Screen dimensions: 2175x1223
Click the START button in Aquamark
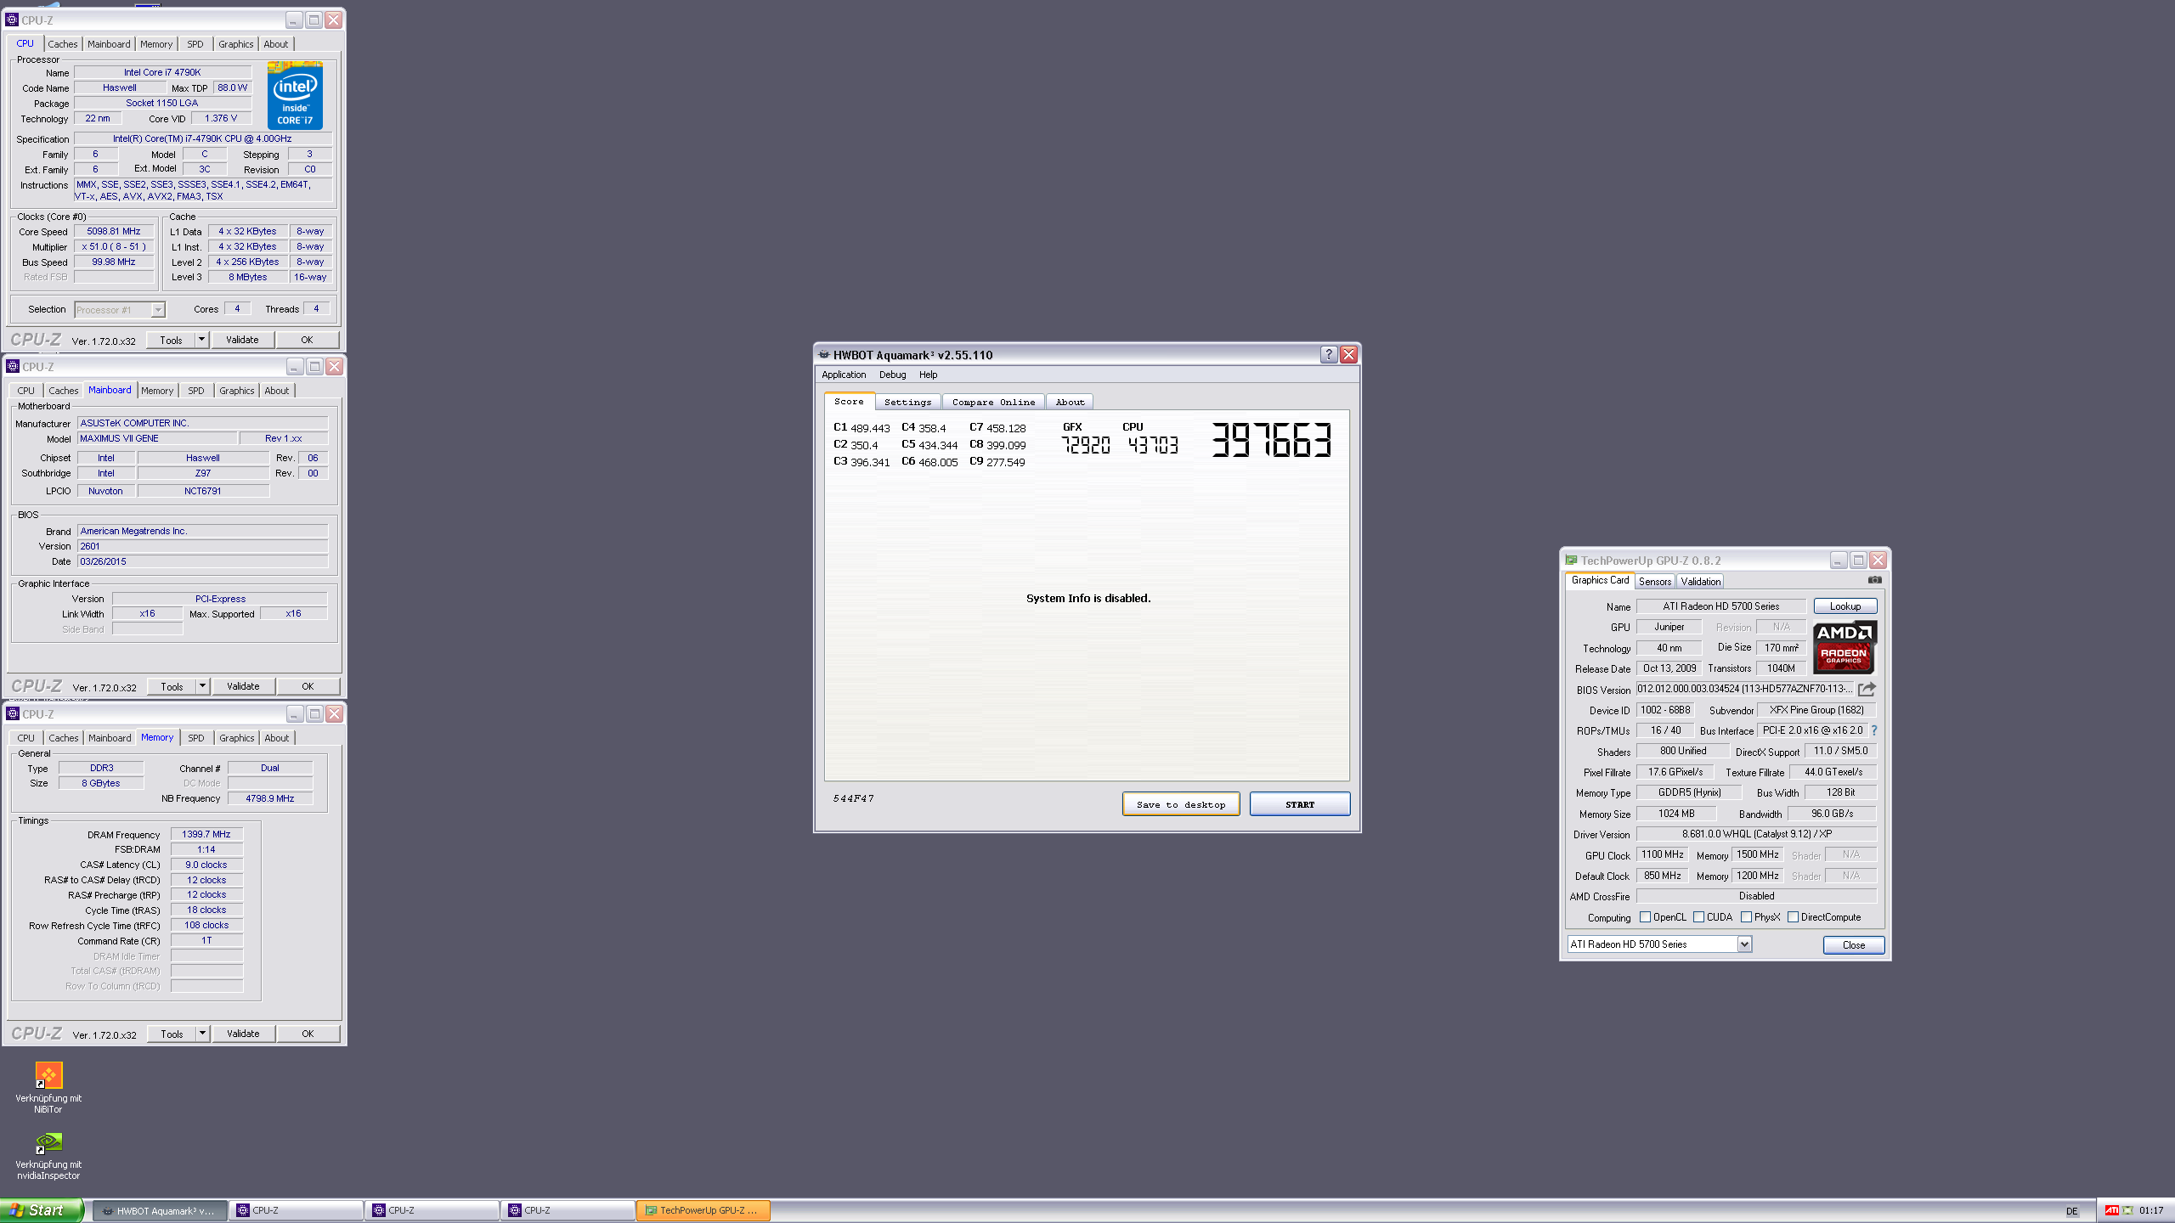pyautogui.click(x=1299, y=804)
